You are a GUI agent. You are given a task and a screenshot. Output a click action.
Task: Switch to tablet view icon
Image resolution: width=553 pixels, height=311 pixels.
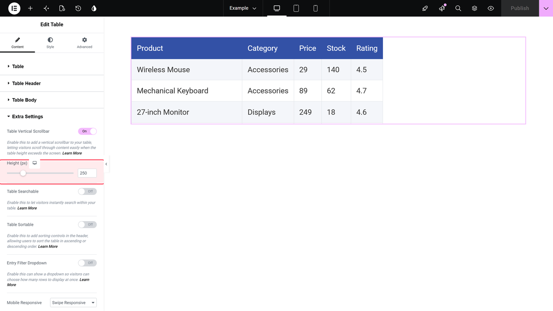(296, 8)
